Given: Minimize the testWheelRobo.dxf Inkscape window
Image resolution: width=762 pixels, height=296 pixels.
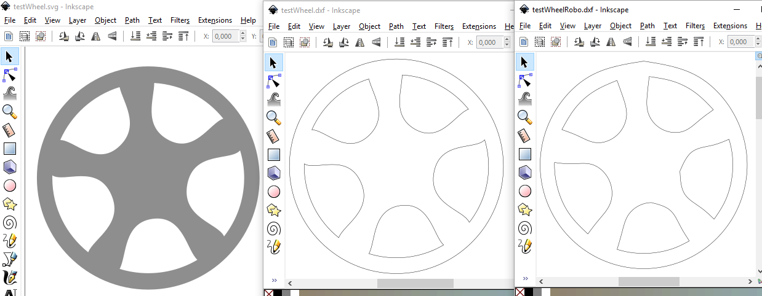Looking at the screenshot, I should point(736,9).
